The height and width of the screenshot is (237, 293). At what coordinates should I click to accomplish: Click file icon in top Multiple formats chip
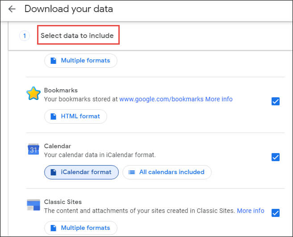tap(54, 61)
